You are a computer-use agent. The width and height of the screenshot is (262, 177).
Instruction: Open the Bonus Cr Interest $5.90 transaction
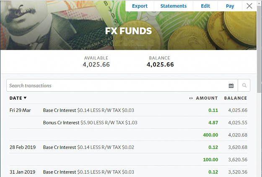(128, 122)
